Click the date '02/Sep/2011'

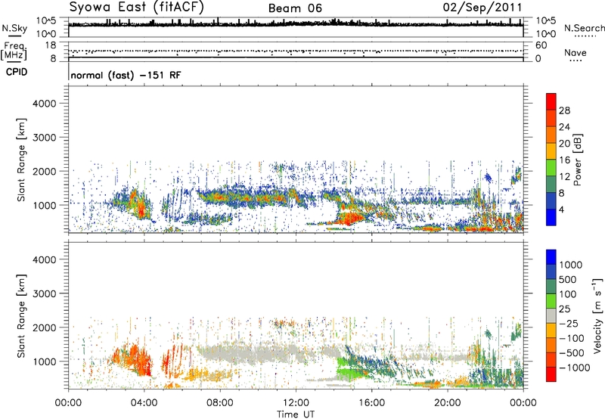point(482,8)
